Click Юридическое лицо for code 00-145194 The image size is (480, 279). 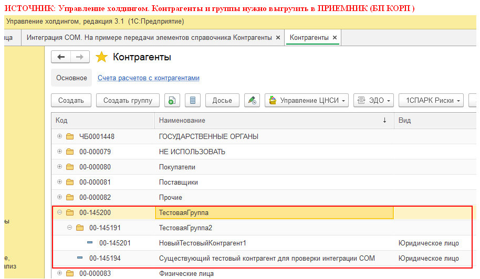pyautogui.click(x=428, y=259)
